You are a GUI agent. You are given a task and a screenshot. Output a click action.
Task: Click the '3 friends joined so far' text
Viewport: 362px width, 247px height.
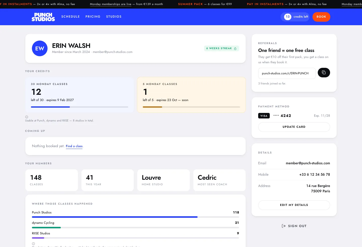(x=272, y=83)
